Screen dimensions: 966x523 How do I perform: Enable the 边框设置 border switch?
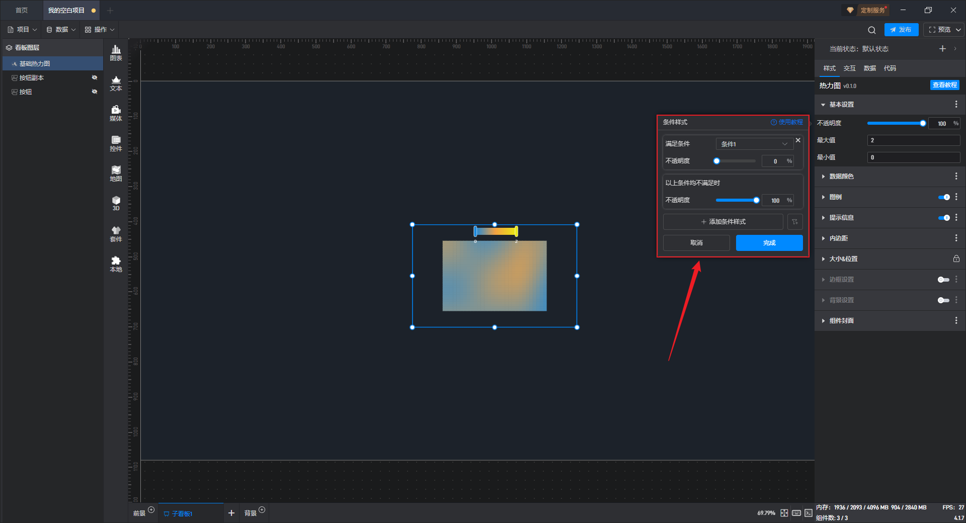click(x=943, y=280)
